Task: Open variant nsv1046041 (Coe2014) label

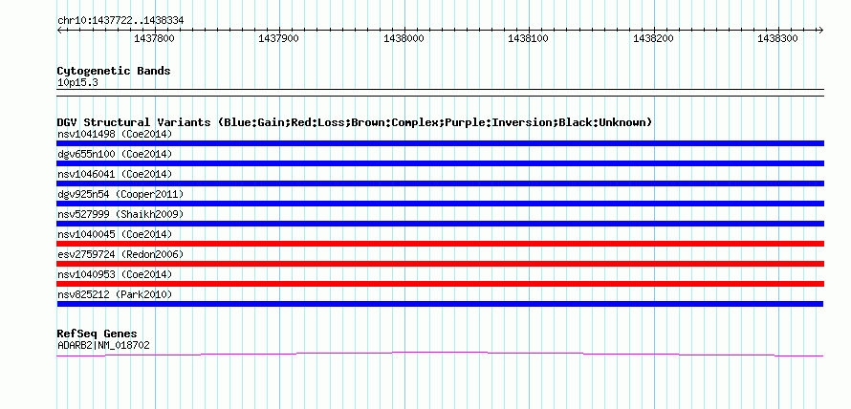Action: point(115,174)
